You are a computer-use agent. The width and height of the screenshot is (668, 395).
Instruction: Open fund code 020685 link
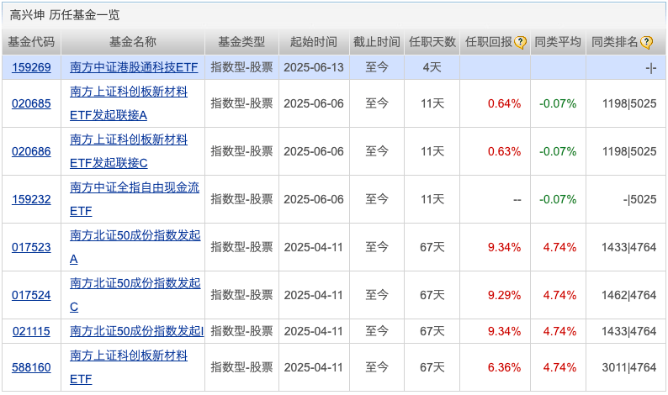pyautogui.click(x=31, y=103)
